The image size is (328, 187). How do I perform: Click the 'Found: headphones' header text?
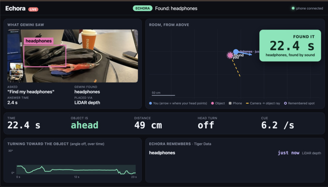(176, 9)
